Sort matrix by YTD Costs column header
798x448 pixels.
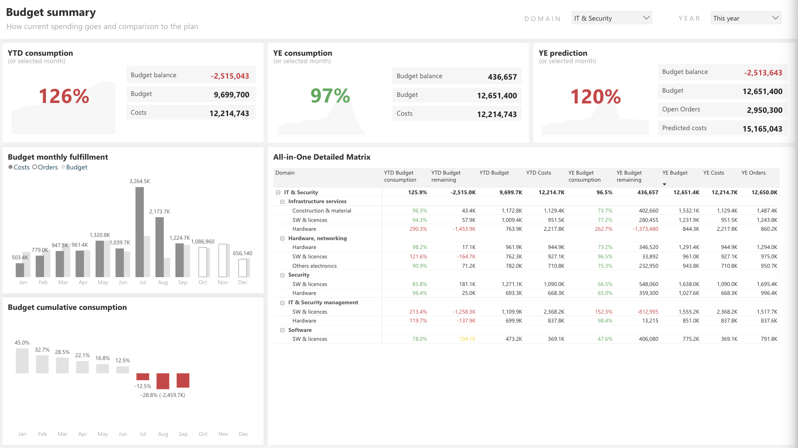[539, 173]
